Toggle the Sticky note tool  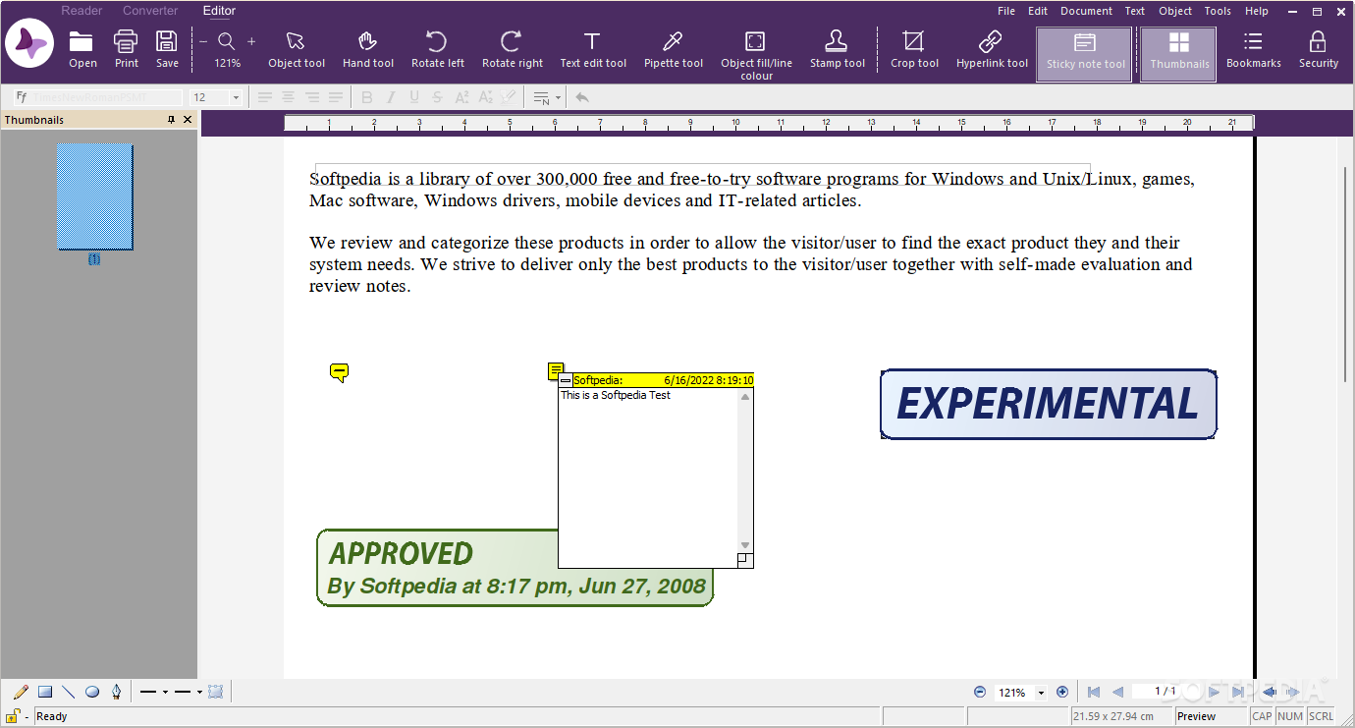coord(1085,54)
